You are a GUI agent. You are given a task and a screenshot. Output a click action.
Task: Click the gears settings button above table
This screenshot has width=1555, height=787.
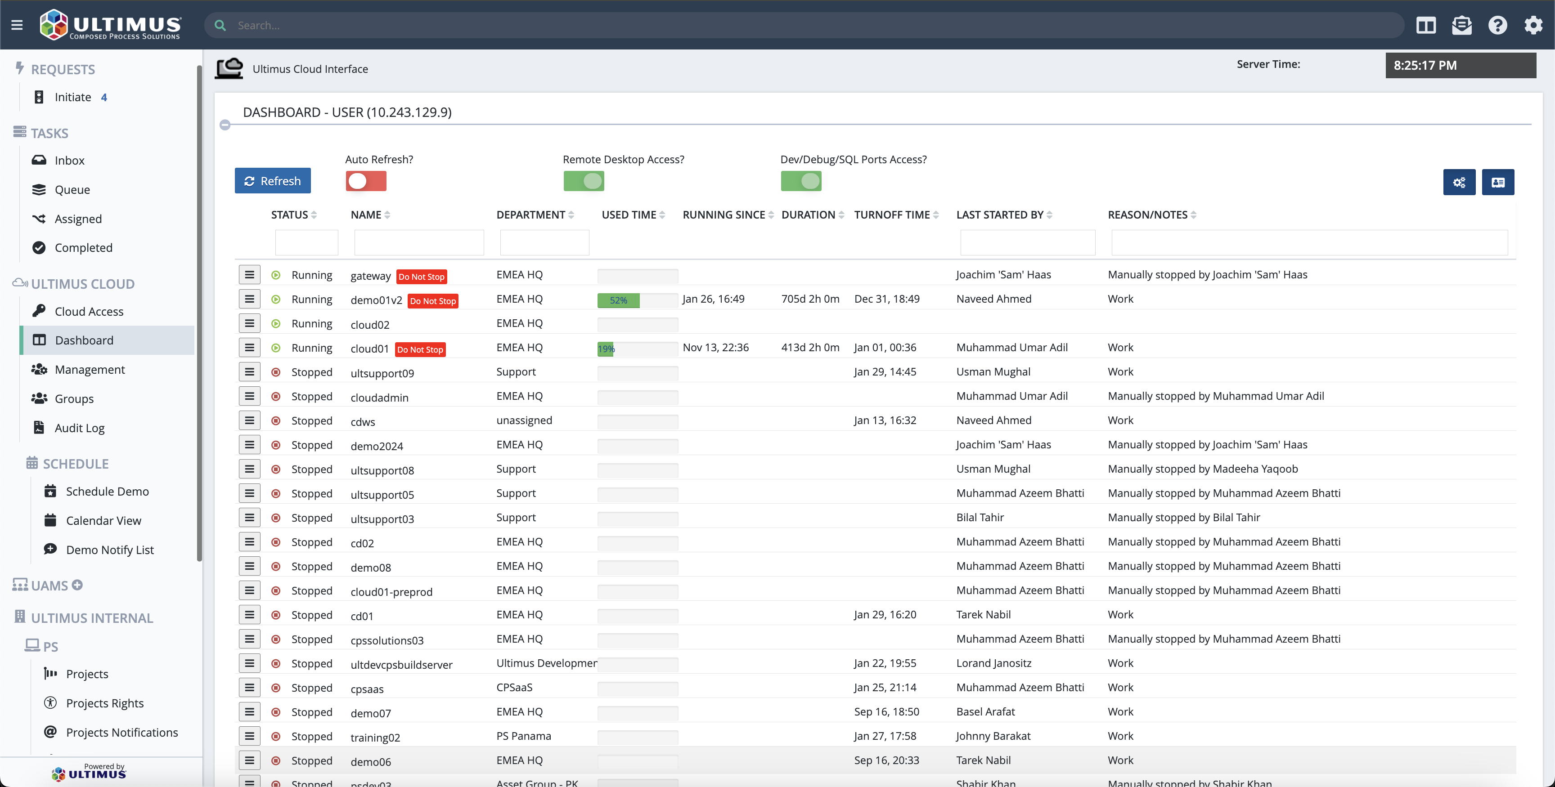[1459, 182]
